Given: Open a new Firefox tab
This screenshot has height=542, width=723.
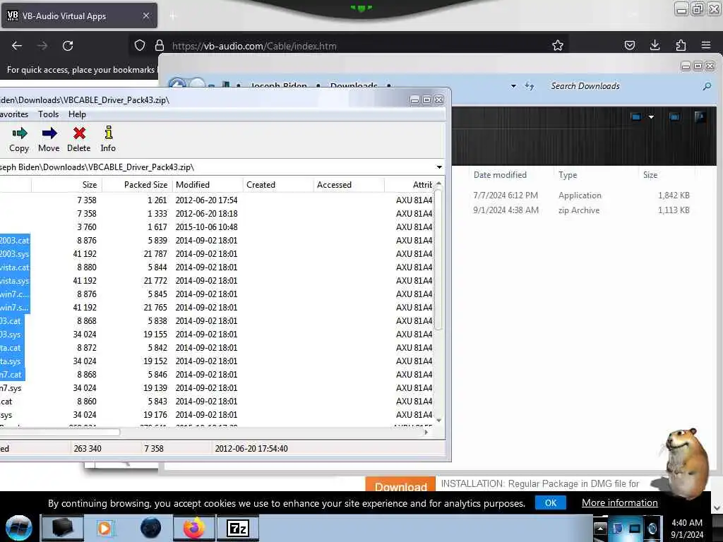Looking at the screenshot, I should (x=173, y=16).
